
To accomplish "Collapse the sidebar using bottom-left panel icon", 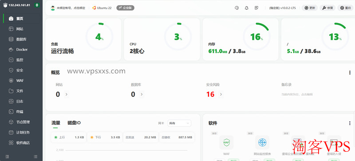I will pos(7,157).
